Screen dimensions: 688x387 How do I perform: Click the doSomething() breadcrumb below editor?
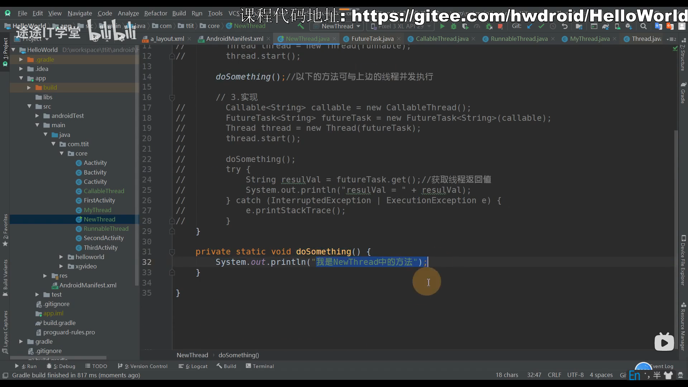point(239,355)
